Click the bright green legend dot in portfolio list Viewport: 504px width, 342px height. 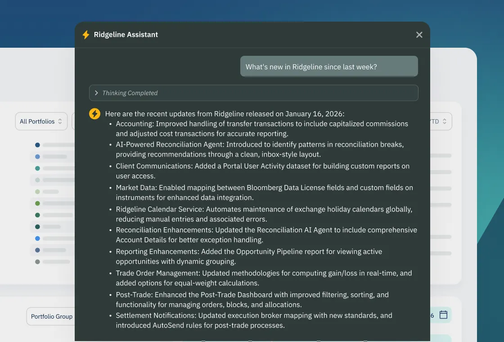(x=38, y=203)
